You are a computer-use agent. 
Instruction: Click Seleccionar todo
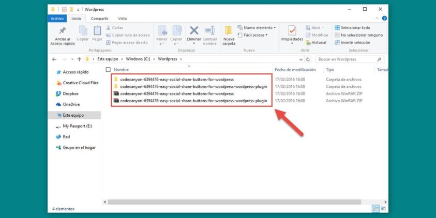coord(352,28)
